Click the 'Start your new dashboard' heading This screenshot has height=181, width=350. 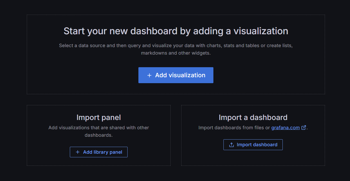(x=176, y=31)
